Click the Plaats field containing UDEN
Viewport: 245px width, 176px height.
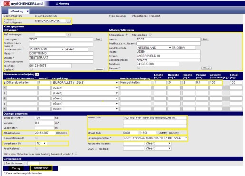[168, 52]
